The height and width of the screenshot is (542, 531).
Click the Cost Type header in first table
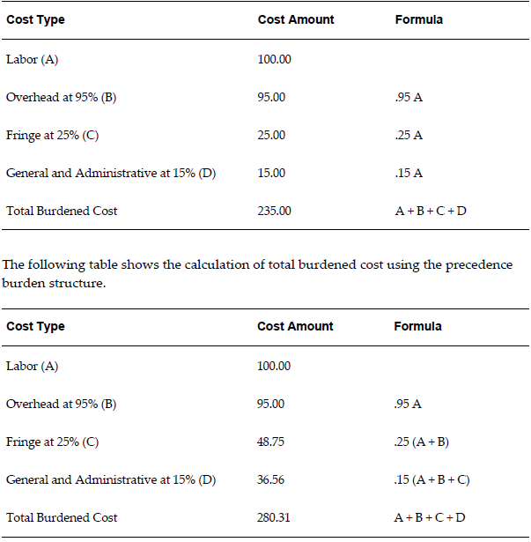point(35,19)
